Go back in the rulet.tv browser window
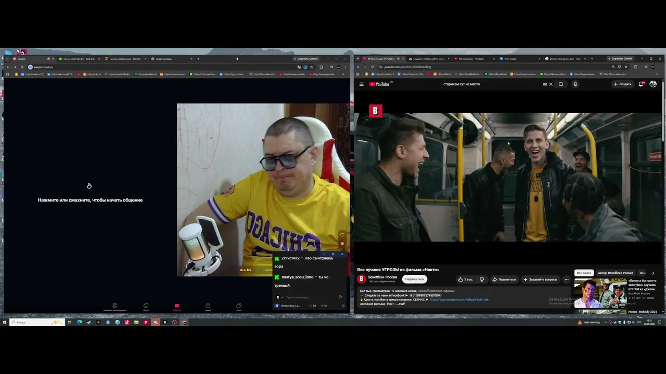The image size is (666, 374). point(8,67)
